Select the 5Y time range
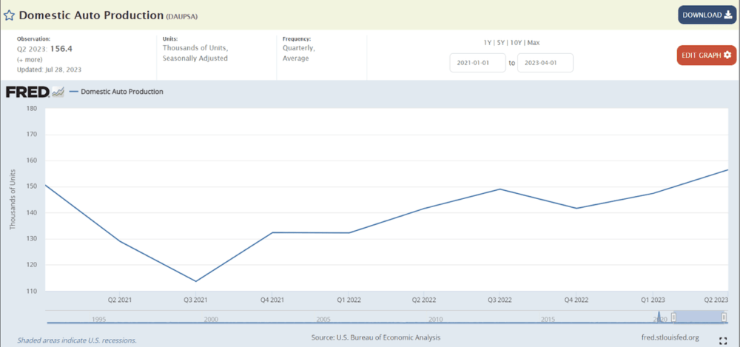This screenshot has width=740, height=347. (x=499, y=42)
